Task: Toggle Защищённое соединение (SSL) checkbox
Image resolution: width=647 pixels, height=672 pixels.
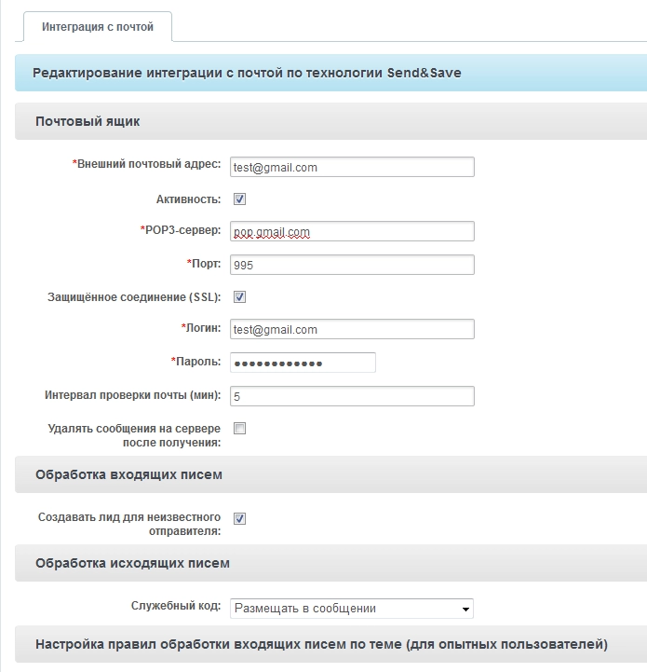Action: (x=239, y=297)
